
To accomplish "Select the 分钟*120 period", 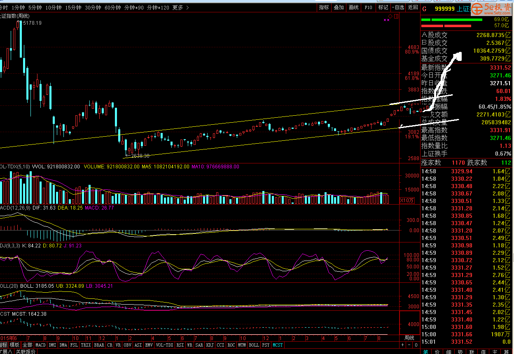I will [x=158, y=8].
